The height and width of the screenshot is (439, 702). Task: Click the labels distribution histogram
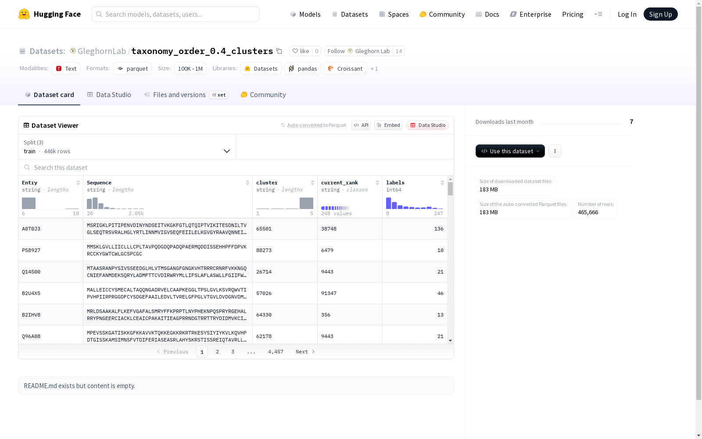click(x=415, y=203)
